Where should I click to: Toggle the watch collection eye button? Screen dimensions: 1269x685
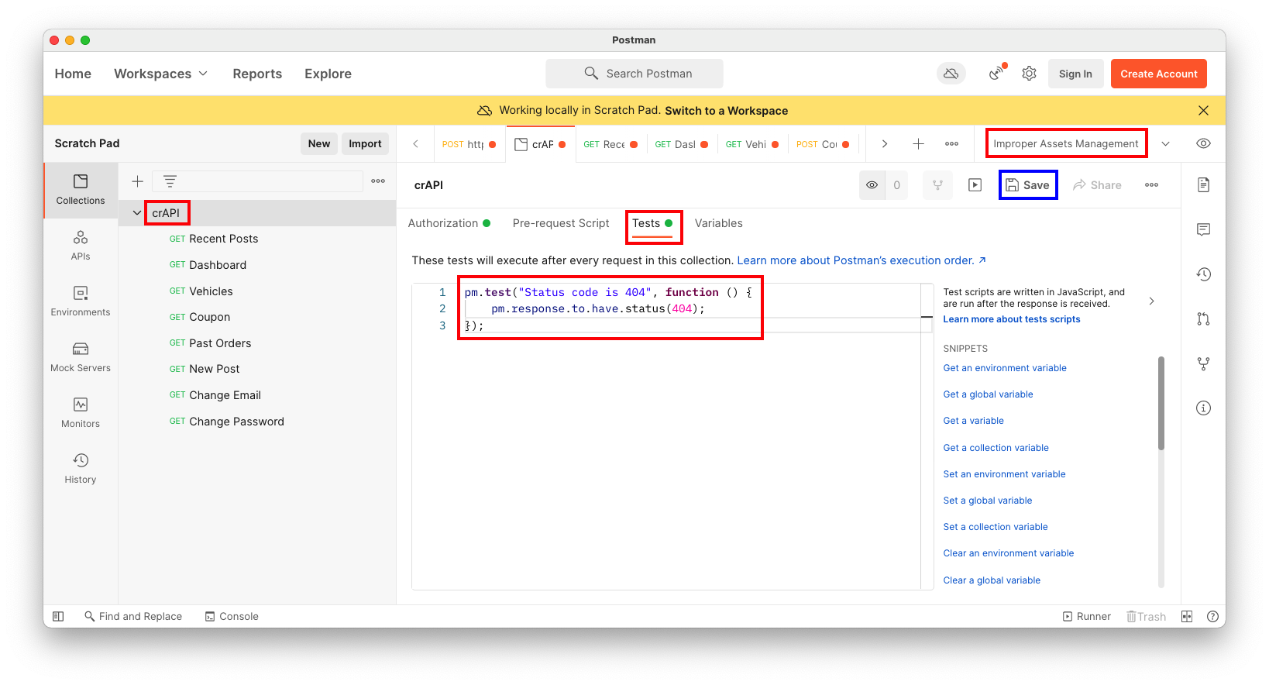click(872, 185)
